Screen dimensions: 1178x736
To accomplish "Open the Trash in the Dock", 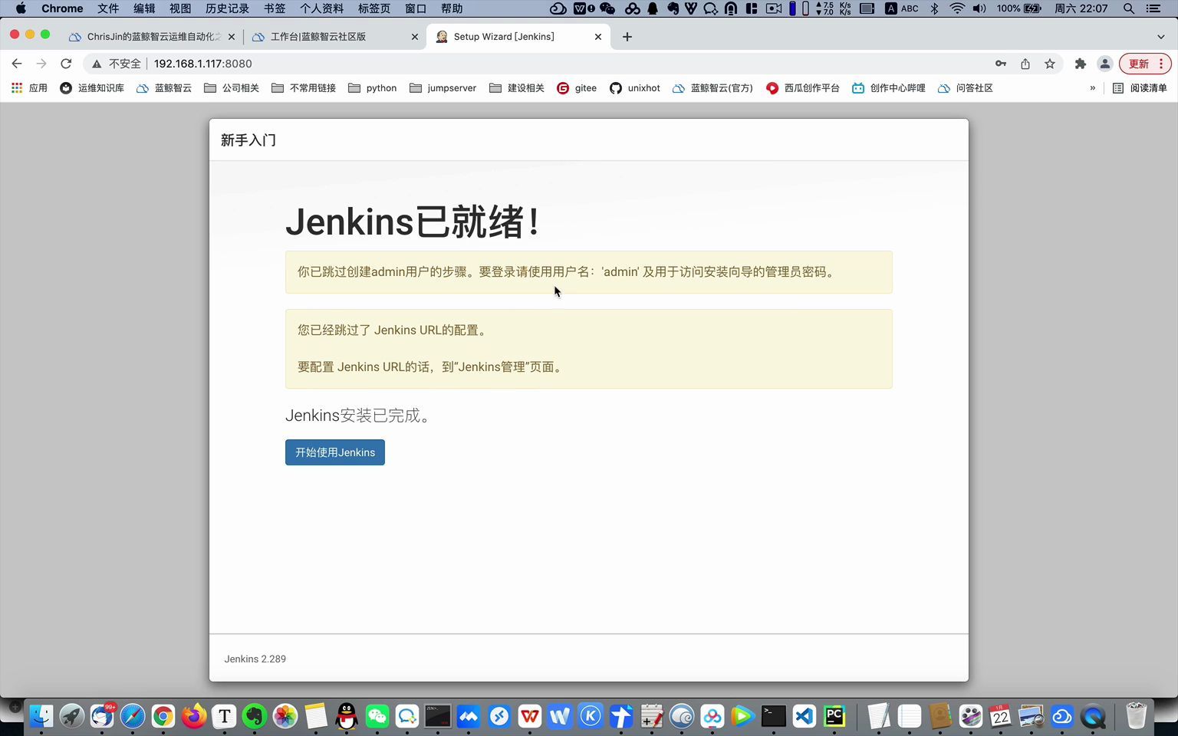I will (1136, 716).
